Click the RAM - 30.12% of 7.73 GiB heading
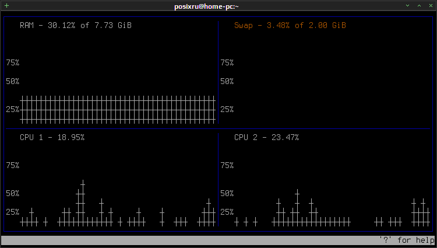Image resolution: width=437 pixels, height=248 pixels. click(76, 26)
